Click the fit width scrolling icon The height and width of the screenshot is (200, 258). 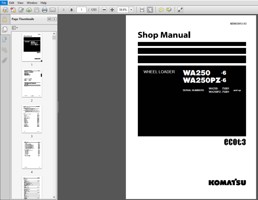pyautogui.click(x=142, y=10)
